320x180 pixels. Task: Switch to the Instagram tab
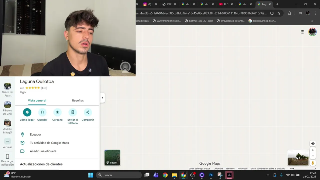coord(148,4)
